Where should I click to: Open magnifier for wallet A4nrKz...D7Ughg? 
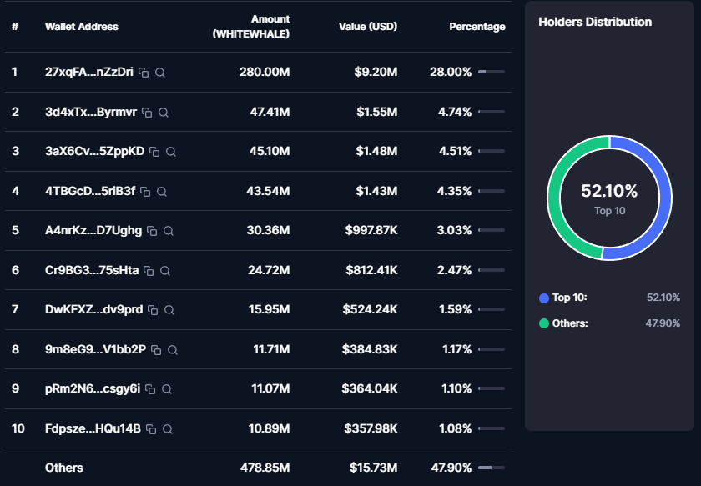point(169,231)
